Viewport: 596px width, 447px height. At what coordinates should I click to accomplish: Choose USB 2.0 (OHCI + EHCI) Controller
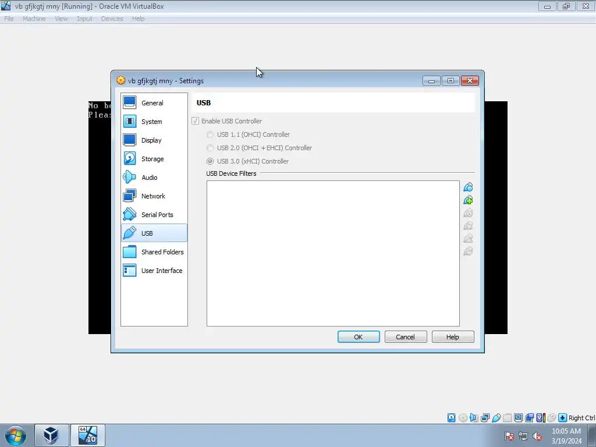[210, 148]
